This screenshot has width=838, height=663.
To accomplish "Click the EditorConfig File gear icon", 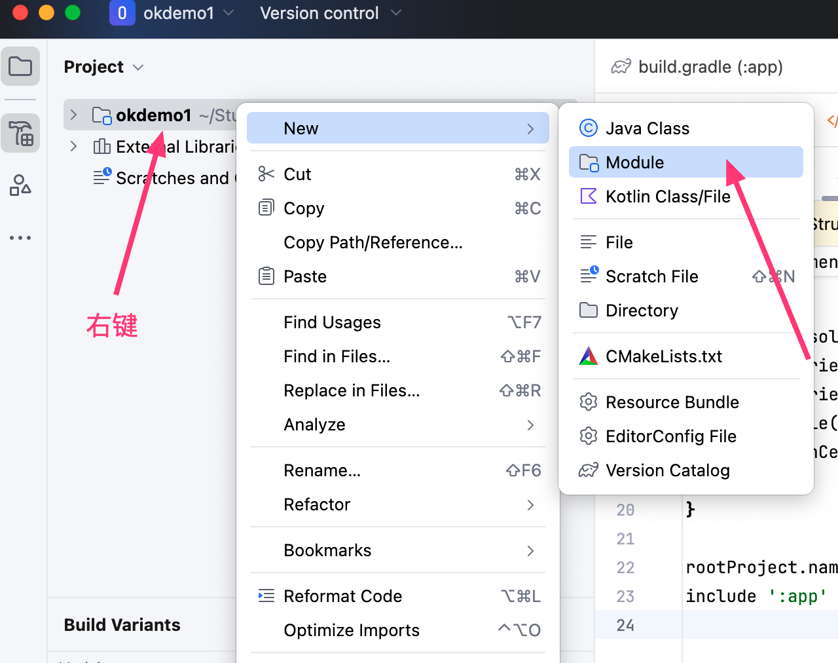I will 589,436.
